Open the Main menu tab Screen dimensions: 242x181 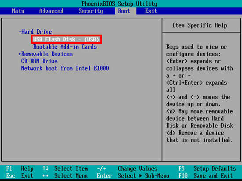click(x=18, y=11)
